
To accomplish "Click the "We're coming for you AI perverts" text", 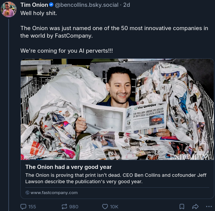I will [x=67, y=51].
